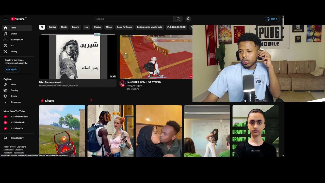Select the PUBG MOBILE LITE chip

pyautogui.click(x=176, y=27)
